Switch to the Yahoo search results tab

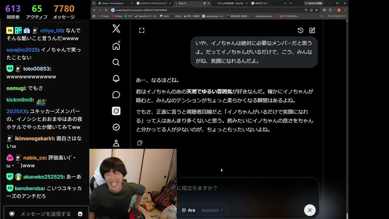(x=230, y=3)
